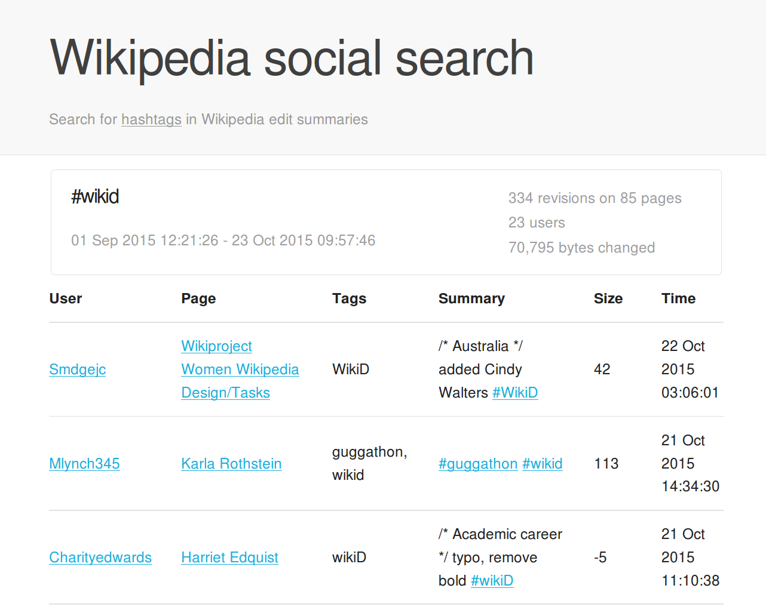Viewport: 766px width, 613px height.
Task: Open user Mlynch345 profile link
Action: [x=84, y=464]
